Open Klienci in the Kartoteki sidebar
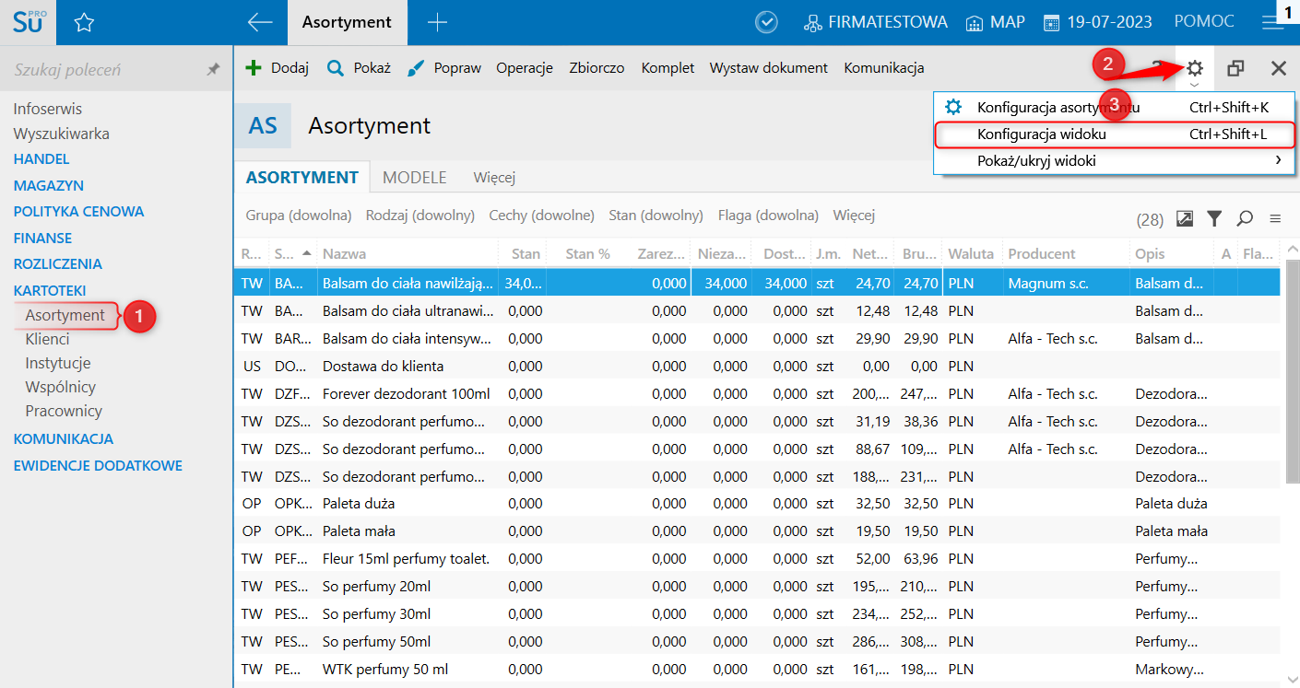1300x688 pixels. pyautogui.click(x=47, y=339)
